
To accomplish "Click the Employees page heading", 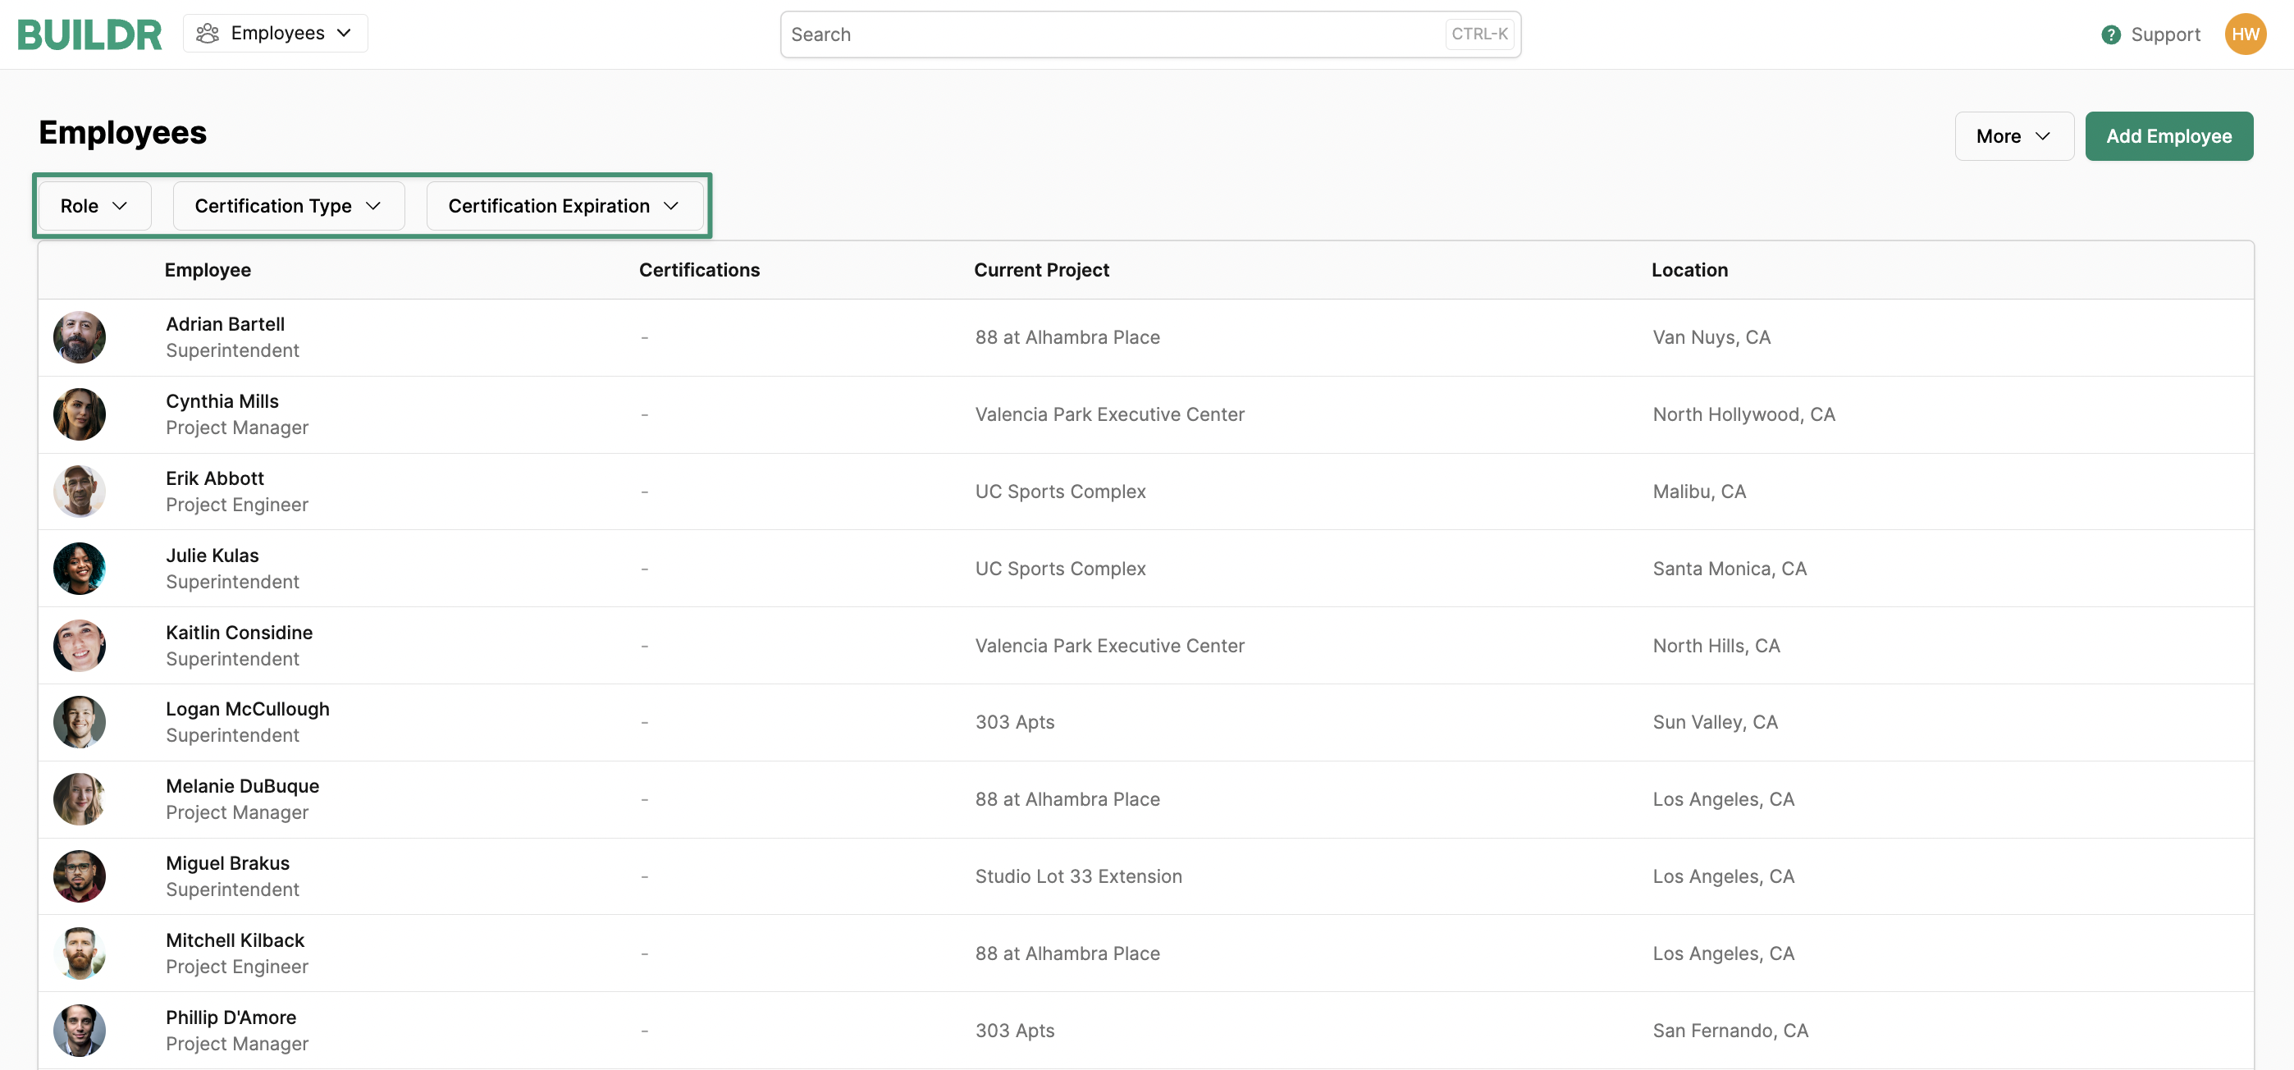I will (123, 133).
